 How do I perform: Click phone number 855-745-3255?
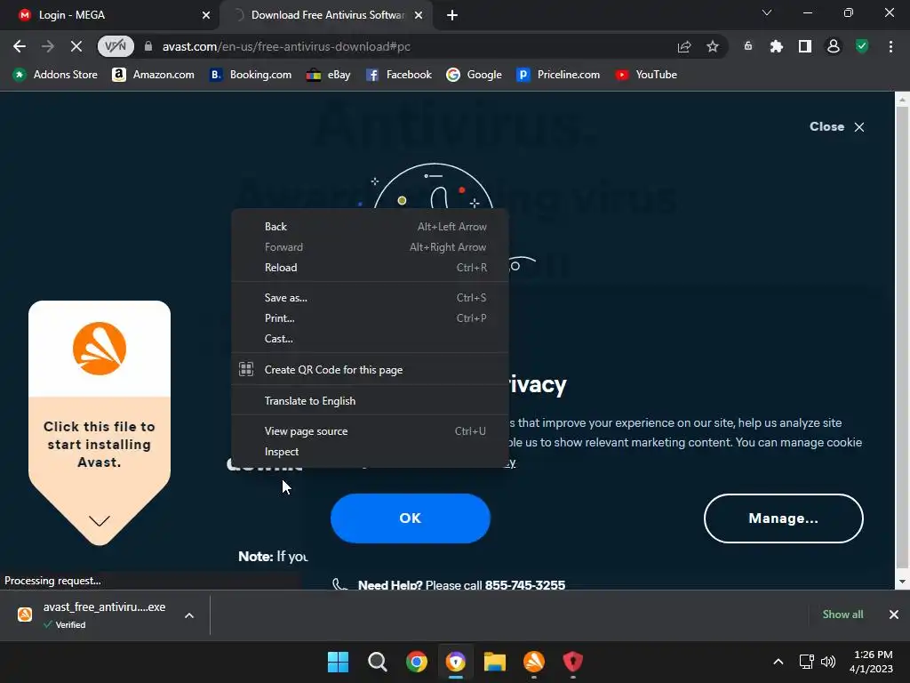point(524,585)
